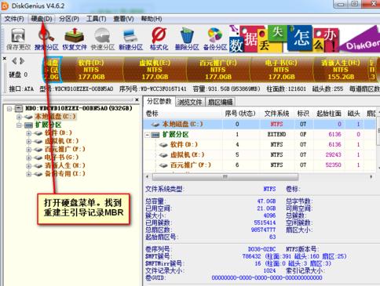The width and height of the screenshot is (380, 286).
Task: Click the 起始柱面 column header
Action: [x=329, y=114]
